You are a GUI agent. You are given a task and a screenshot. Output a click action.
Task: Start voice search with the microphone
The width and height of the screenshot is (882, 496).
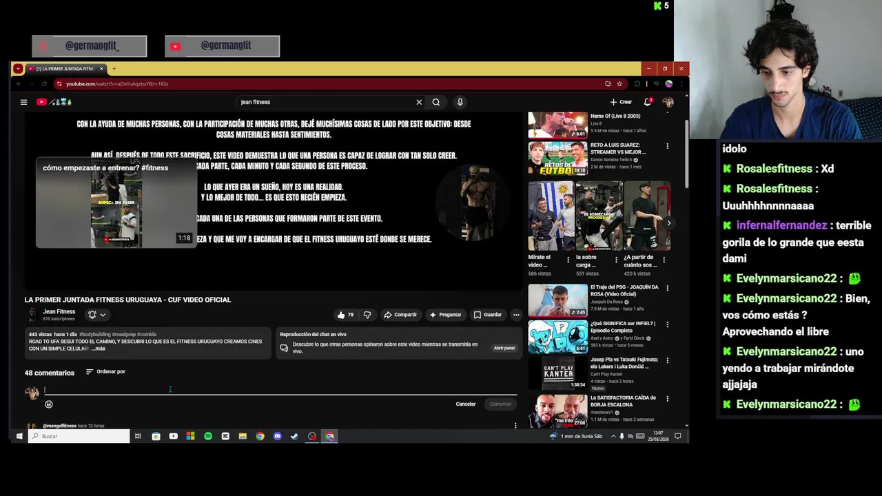[460, 102]
